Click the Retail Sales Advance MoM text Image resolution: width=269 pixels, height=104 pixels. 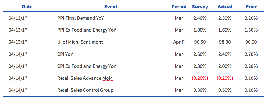85,78
